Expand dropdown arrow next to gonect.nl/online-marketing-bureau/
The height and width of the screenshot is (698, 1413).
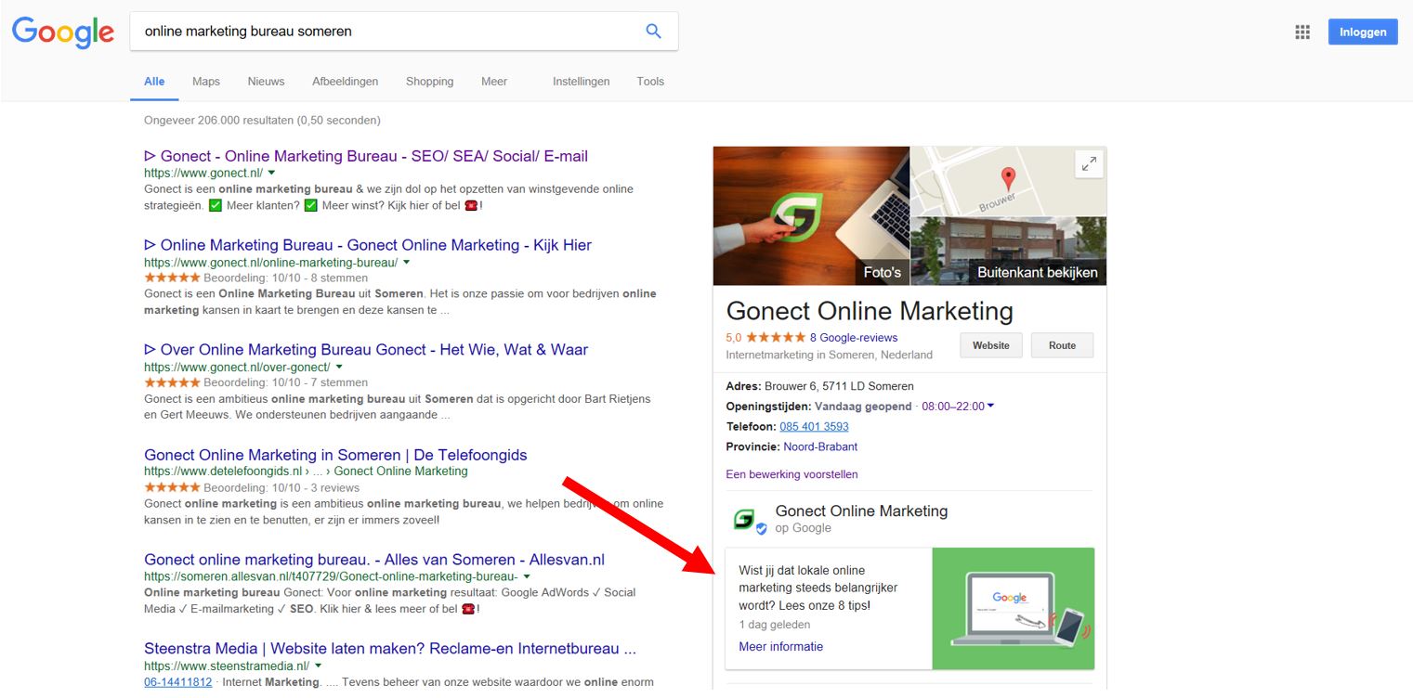coord(406,263)
